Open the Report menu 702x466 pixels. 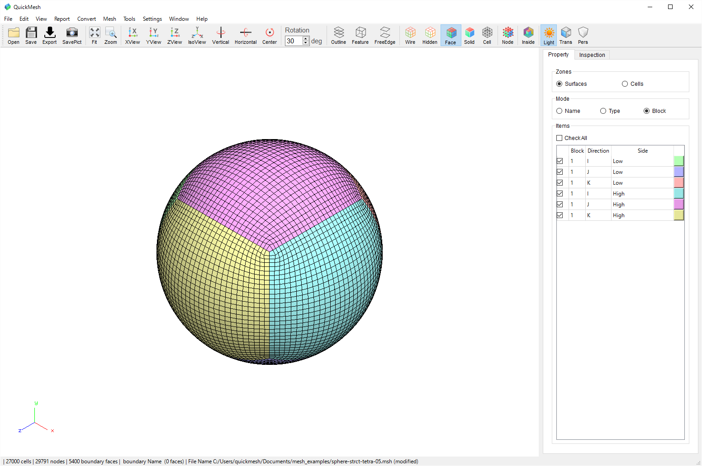62,19
